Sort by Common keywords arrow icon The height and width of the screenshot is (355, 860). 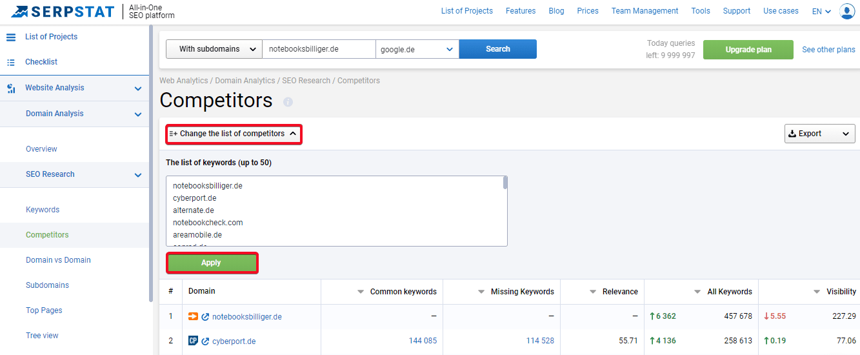[x=361, y=292]
